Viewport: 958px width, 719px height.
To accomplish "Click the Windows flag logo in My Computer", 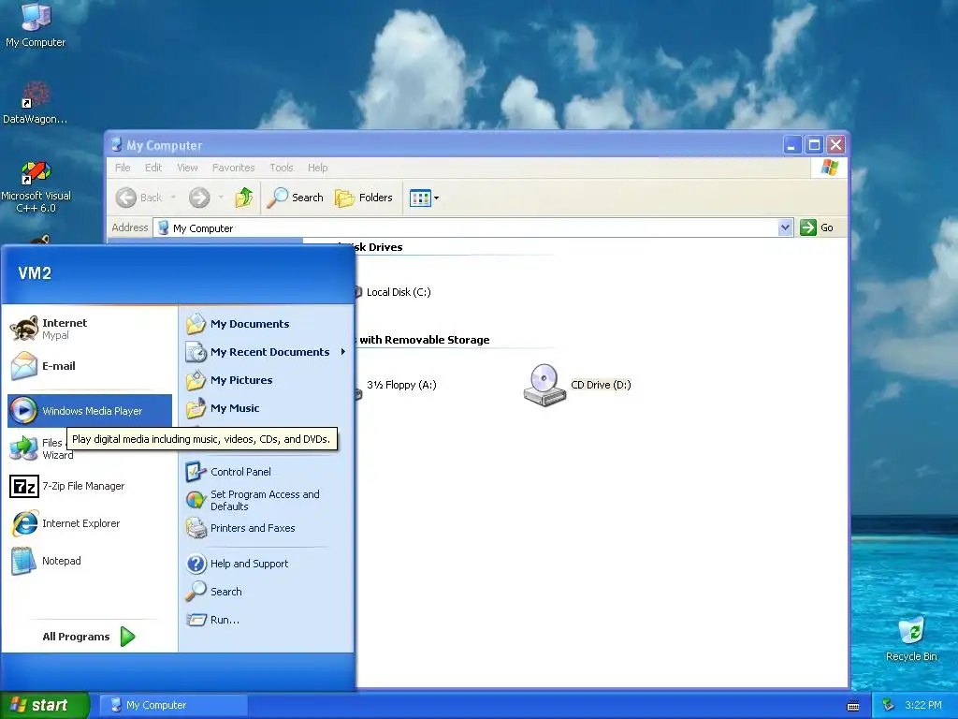I will pyautogui.click(x=830, y=168).
